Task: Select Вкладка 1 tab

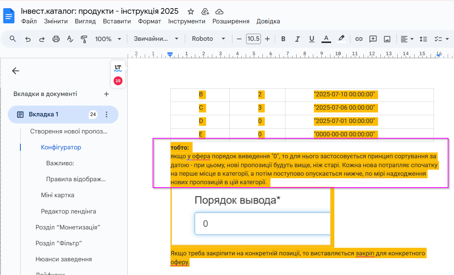Action: pos(63,115)
